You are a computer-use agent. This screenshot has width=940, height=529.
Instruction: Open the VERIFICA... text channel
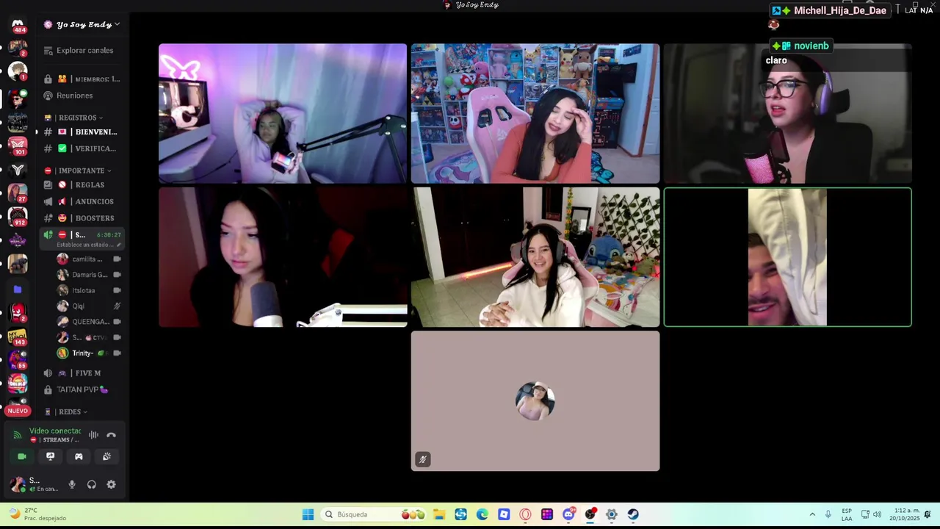click(82, 148)
